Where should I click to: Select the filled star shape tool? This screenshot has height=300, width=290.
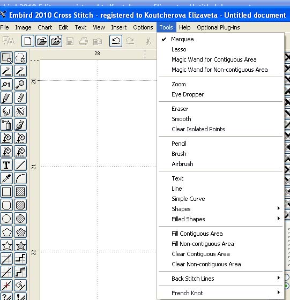tap(20, 245)
